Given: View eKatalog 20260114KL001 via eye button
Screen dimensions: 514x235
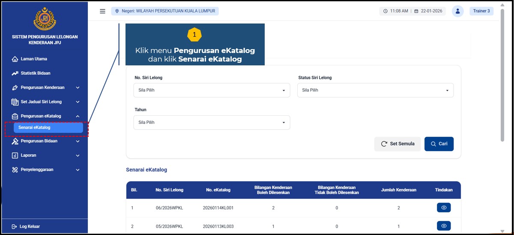Looking at the screenshot, I should point(443,208).
